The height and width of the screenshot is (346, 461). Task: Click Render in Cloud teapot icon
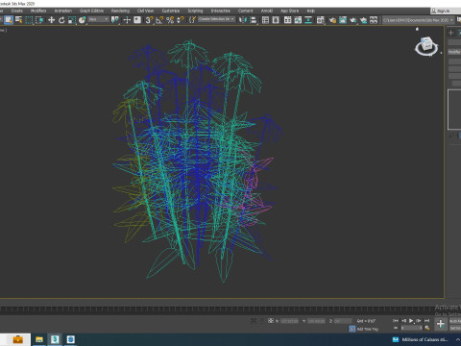[x=363, y=20]
